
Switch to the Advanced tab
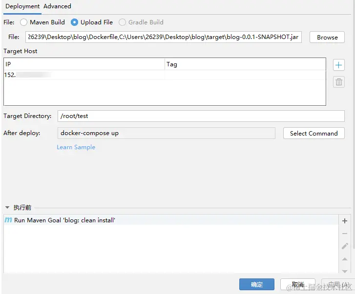point(57,6)
